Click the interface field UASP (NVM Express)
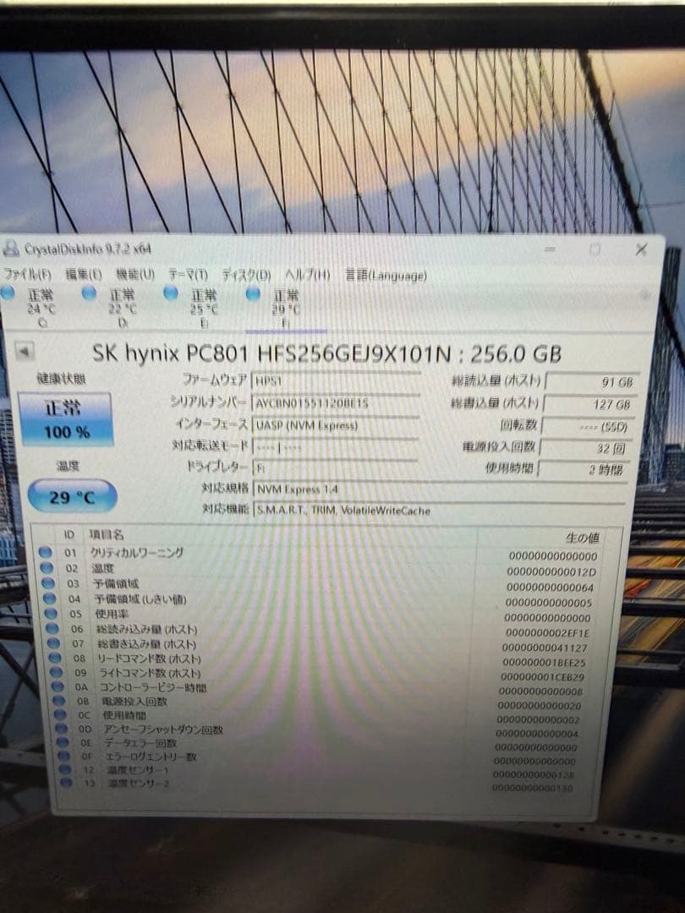This screenshot has height=913, width=685. click(336, 424)
